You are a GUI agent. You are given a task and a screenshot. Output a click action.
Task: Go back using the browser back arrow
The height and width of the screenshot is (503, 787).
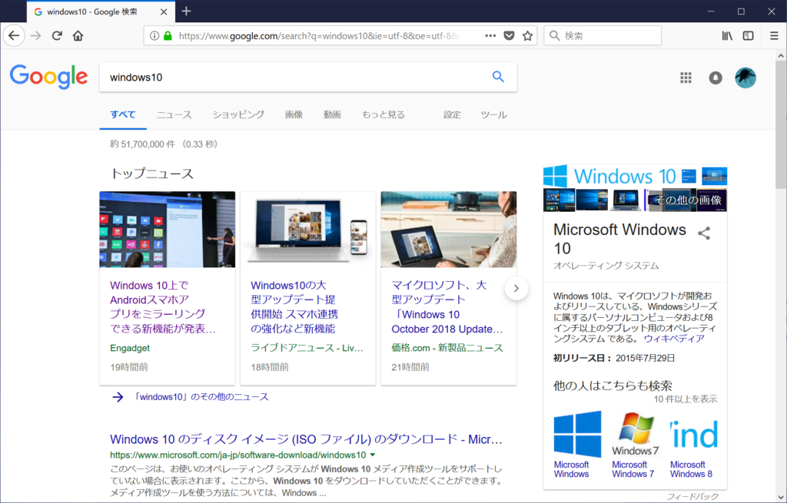(x=14, y=35)
